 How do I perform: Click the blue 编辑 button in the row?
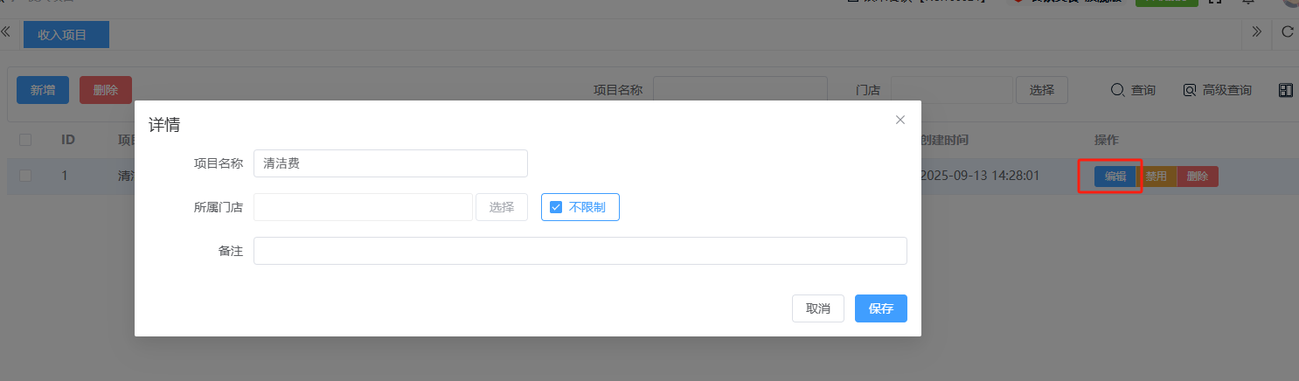1115,177
